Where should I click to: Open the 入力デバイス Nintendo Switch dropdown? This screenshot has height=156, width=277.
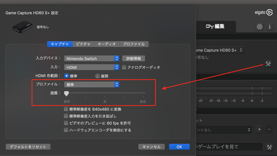coord(91,59)
